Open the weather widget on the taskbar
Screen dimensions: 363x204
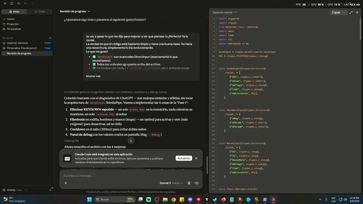14,199
